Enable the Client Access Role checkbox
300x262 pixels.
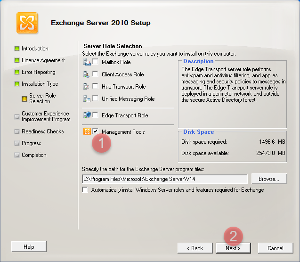pyautogui.click(x=95, y=74)
